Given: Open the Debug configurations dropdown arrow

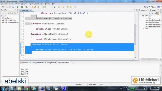Looking at the screenshot, I should point(19,7).
